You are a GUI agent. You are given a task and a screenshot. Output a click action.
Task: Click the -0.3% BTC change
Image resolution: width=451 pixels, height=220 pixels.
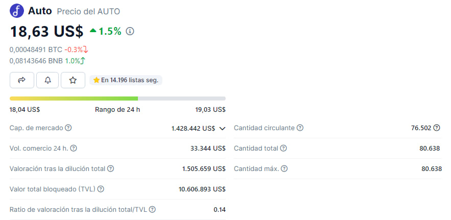pyautogui.click(x=76, y=50)
